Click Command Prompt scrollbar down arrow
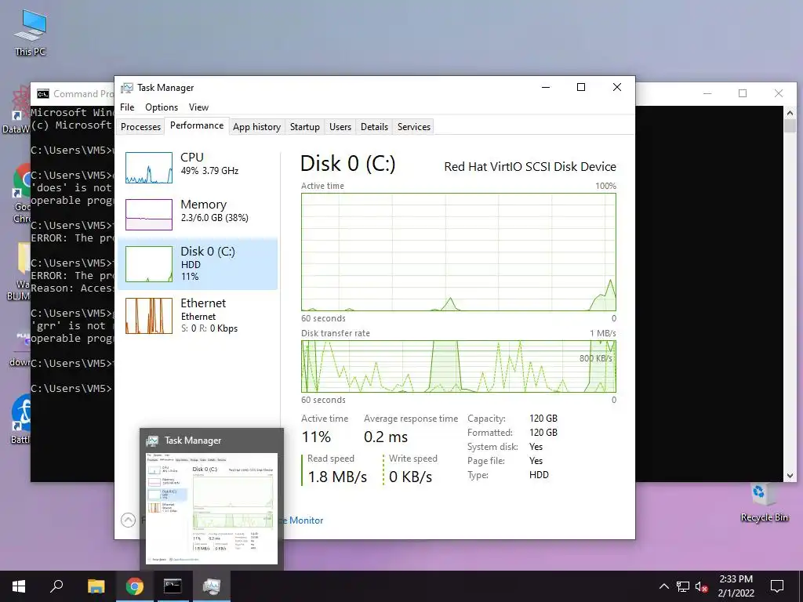The width and height of the screenshot is (803, 602). (x=790, y=476)
